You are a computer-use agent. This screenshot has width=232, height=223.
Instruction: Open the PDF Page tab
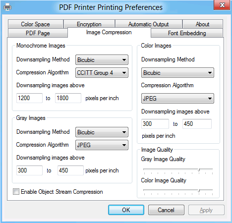pyautogui.click(x=38, y=33)
